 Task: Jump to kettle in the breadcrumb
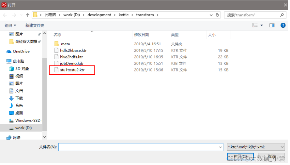click(x=124, y=15)
